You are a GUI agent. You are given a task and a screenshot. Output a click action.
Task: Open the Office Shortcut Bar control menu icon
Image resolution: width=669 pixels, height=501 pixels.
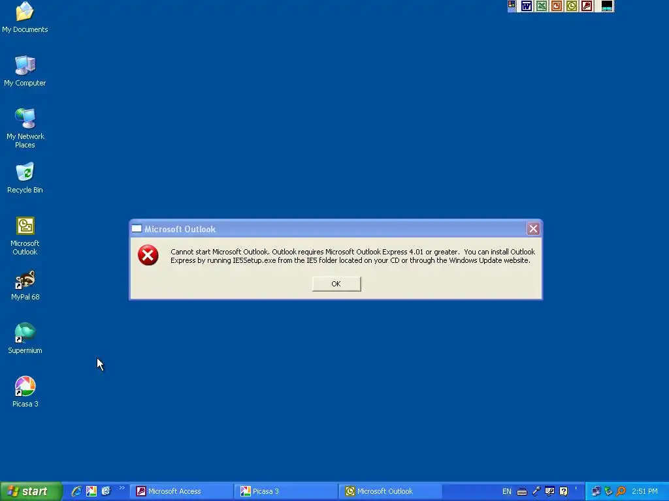(x=512, y=5)
